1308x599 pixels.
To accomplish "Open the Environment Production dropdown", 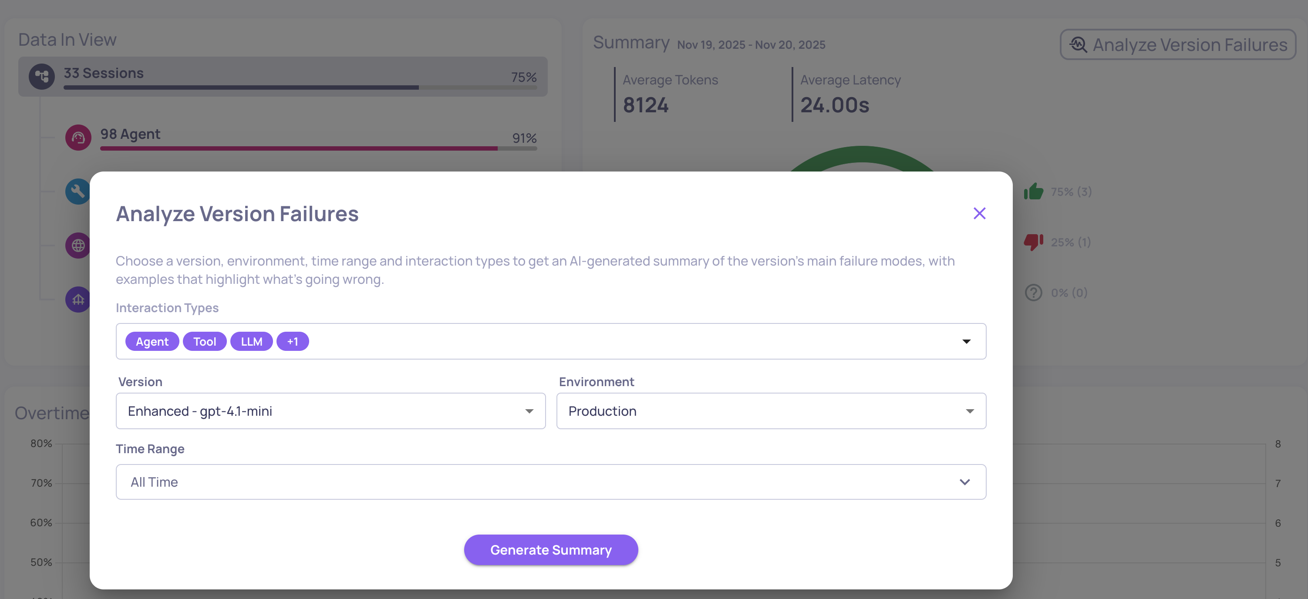I will click(771, 411).
